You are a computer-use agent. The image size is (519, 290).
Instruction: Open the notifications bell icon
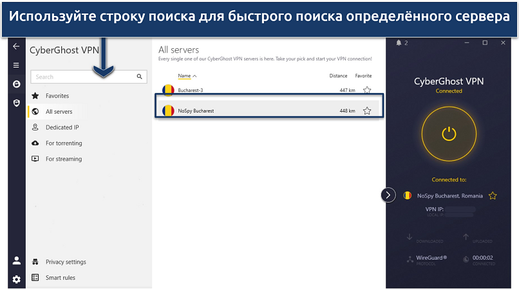coord(399,43)
